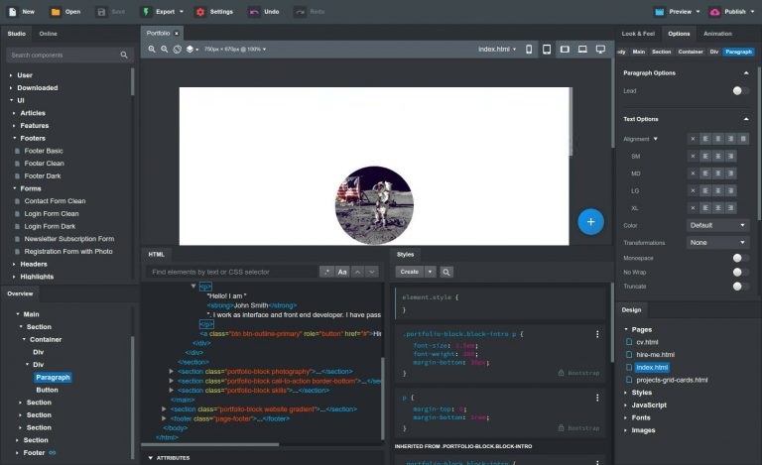
Task: Open the Animation tab
Action: pos(717,34)
